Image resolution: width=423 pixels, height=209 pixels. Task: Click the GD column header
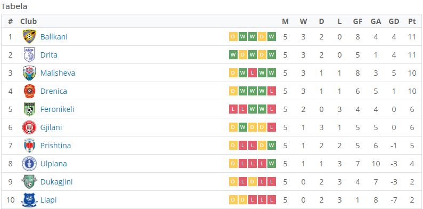coord(394,21)
